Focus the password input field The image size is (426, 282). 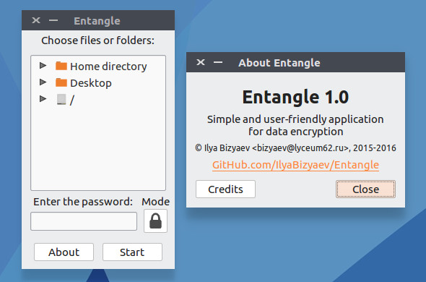(84, 221)
